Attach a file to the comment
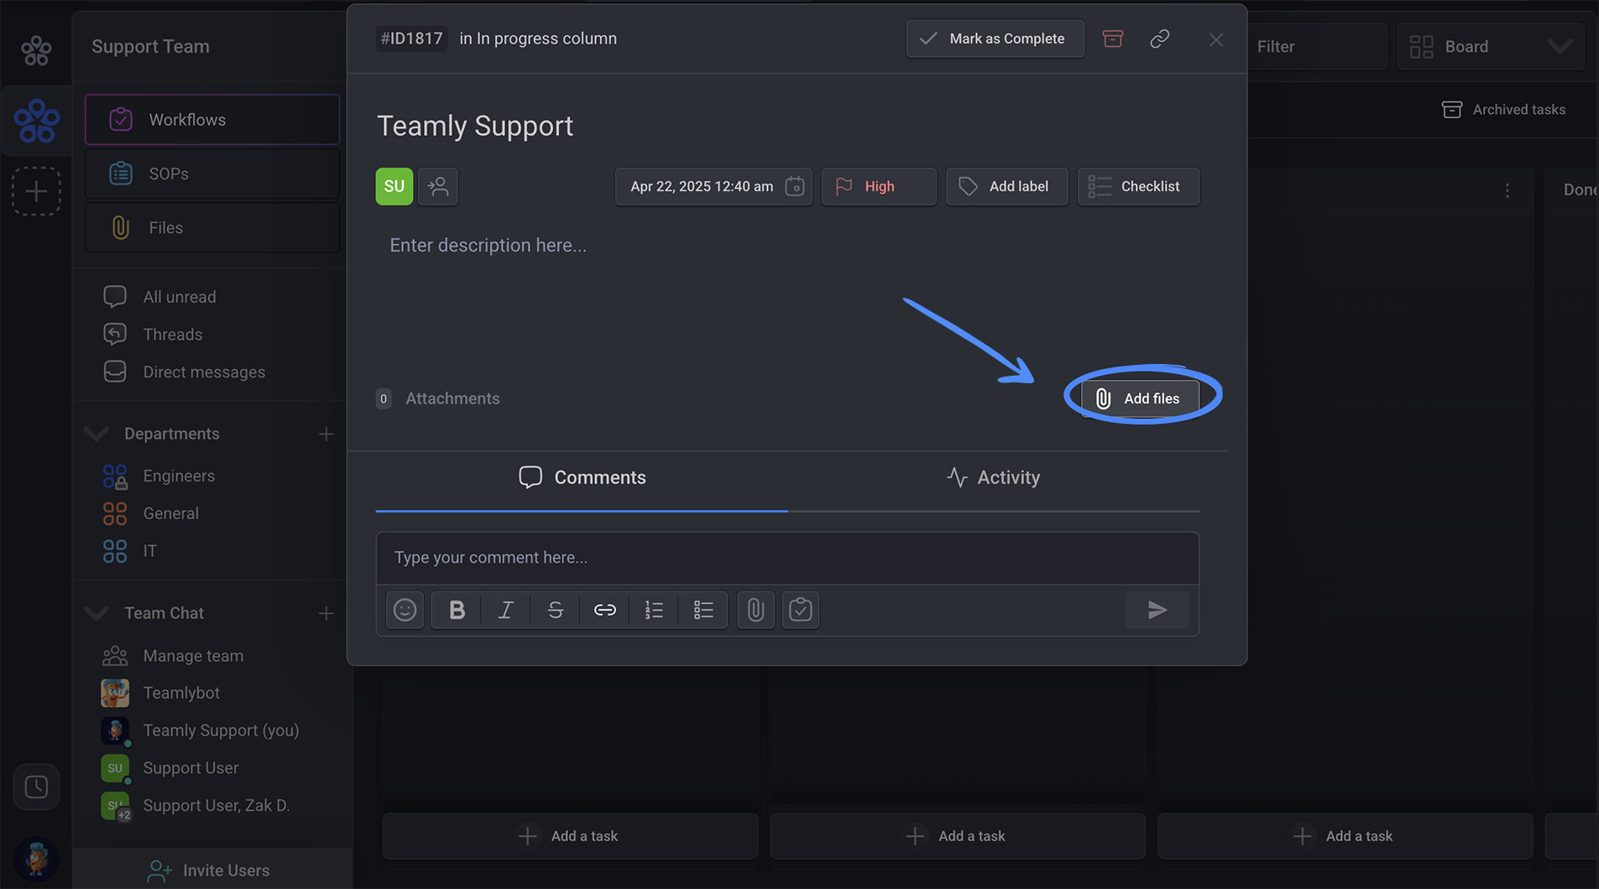The image size is (1599, 889). point(755,610)
